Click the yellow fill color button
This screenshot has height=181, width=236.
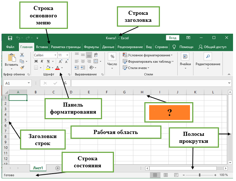click(x=48, y=68)
